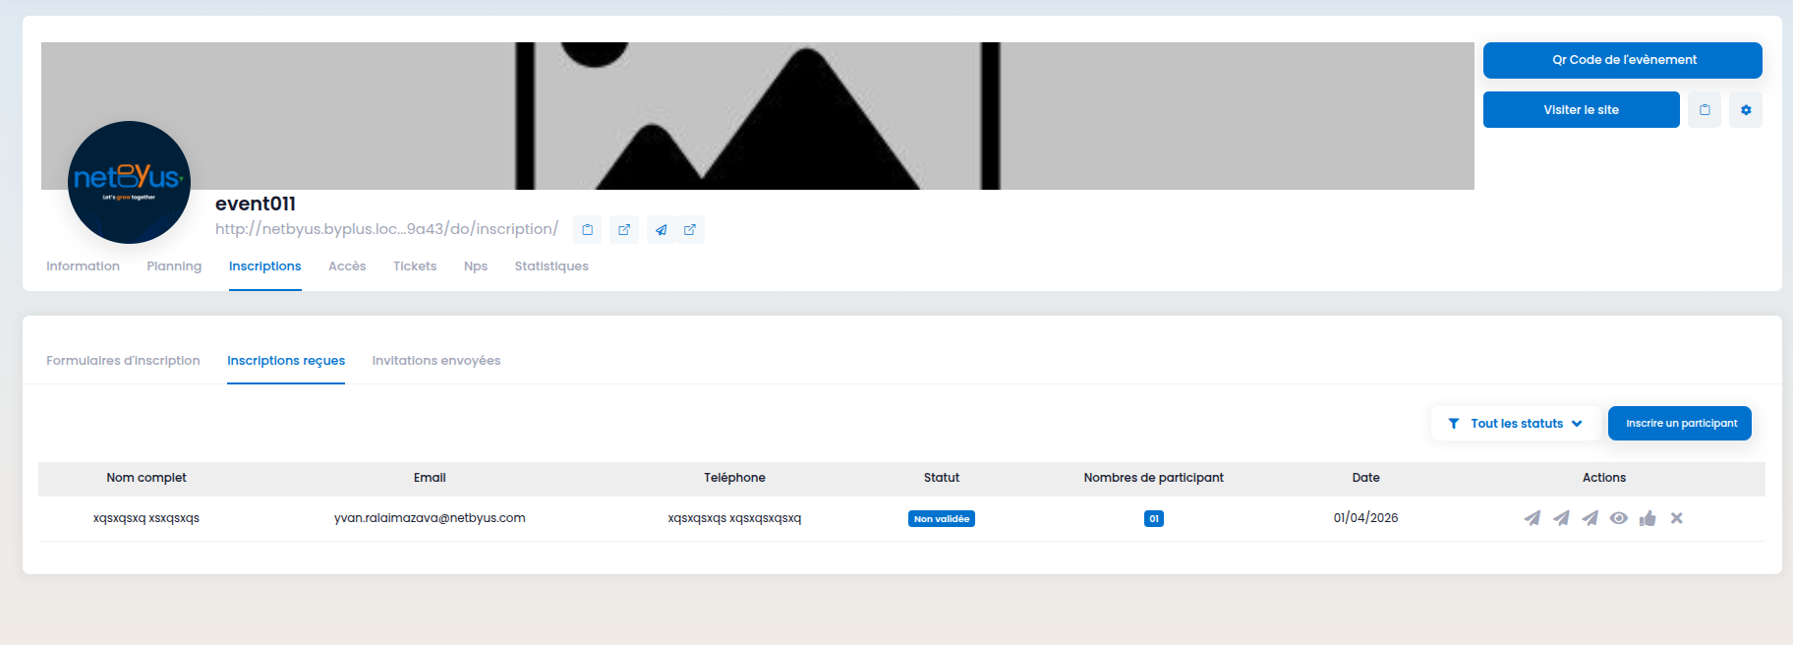Click the Inscrire un participant button
This screenshot has width=1793, height=645.
click(x=1680, y=424)
